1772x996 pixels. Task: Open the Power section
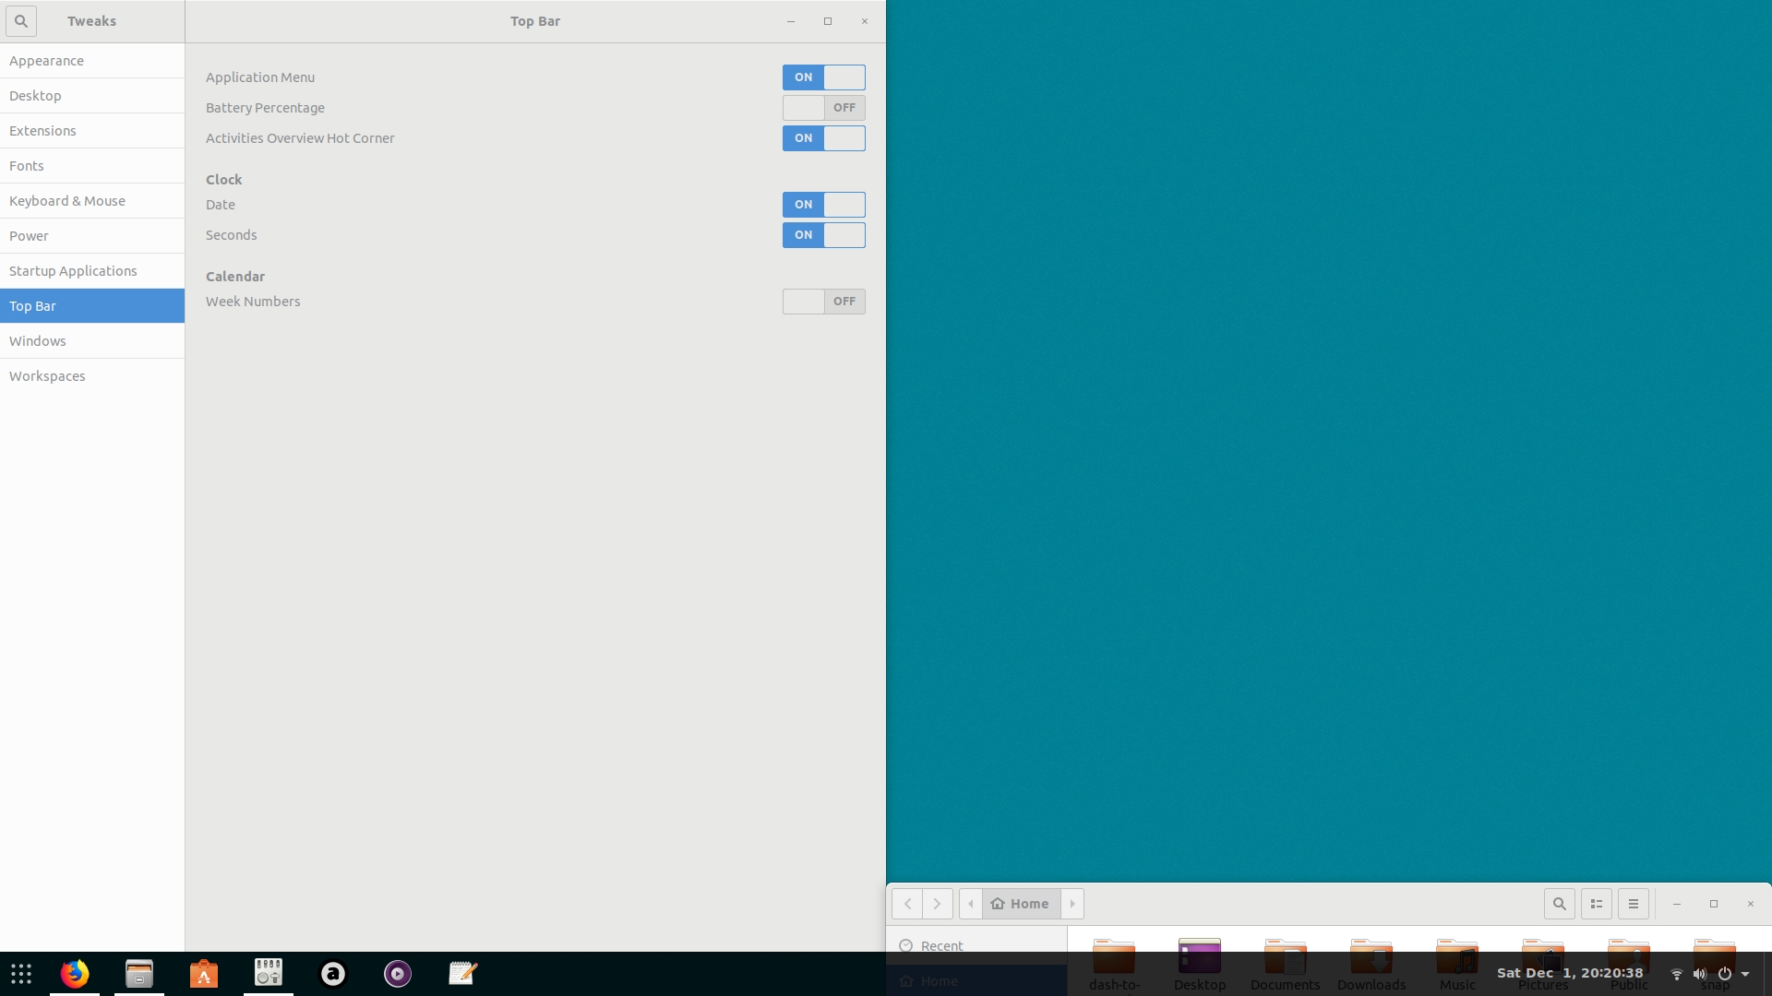tap(92, 236)
